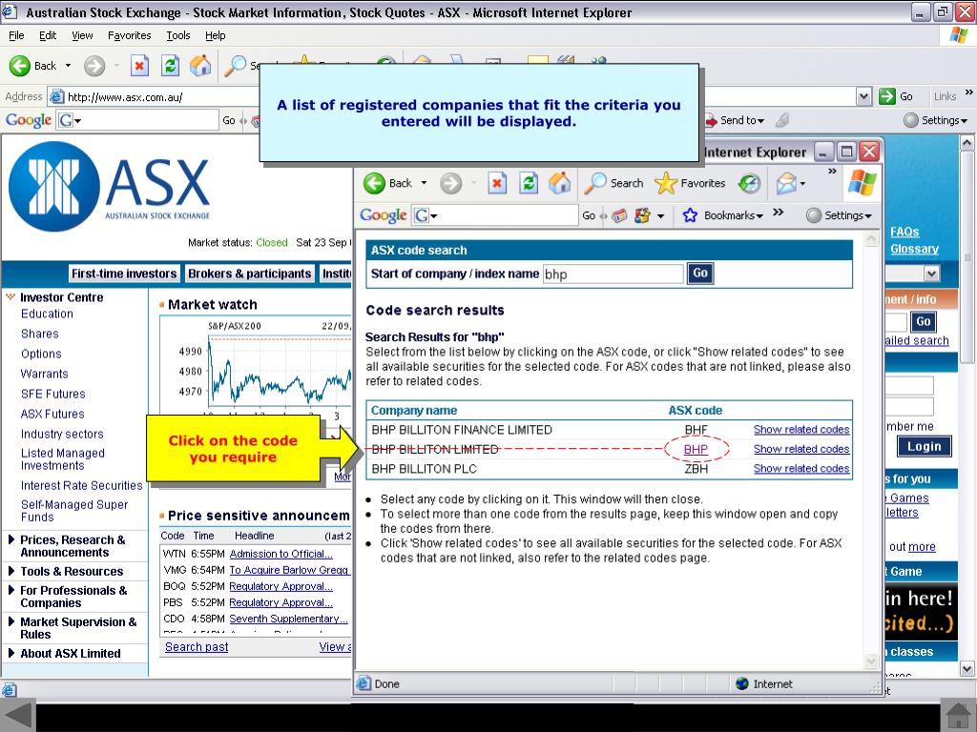The width and height of the screenshot is (977, 732).
Task: Show related codes for BHP Billiton Limited
Action: pyautogui.click(x=801, y=450)
